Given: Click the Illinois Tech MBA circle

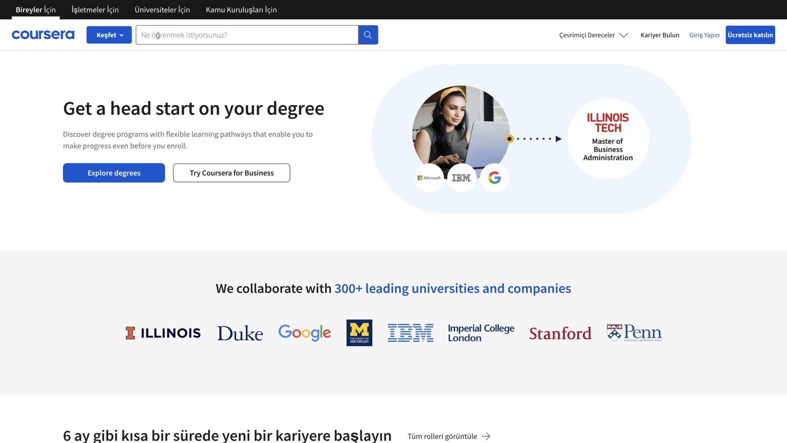Looking at the screenshot, I should [x=607, y=139].
